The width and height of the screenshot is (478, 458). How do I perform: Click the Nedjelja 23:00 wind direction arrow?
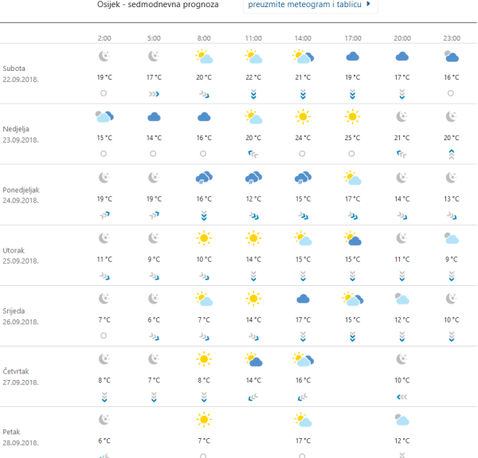(451, 154)
